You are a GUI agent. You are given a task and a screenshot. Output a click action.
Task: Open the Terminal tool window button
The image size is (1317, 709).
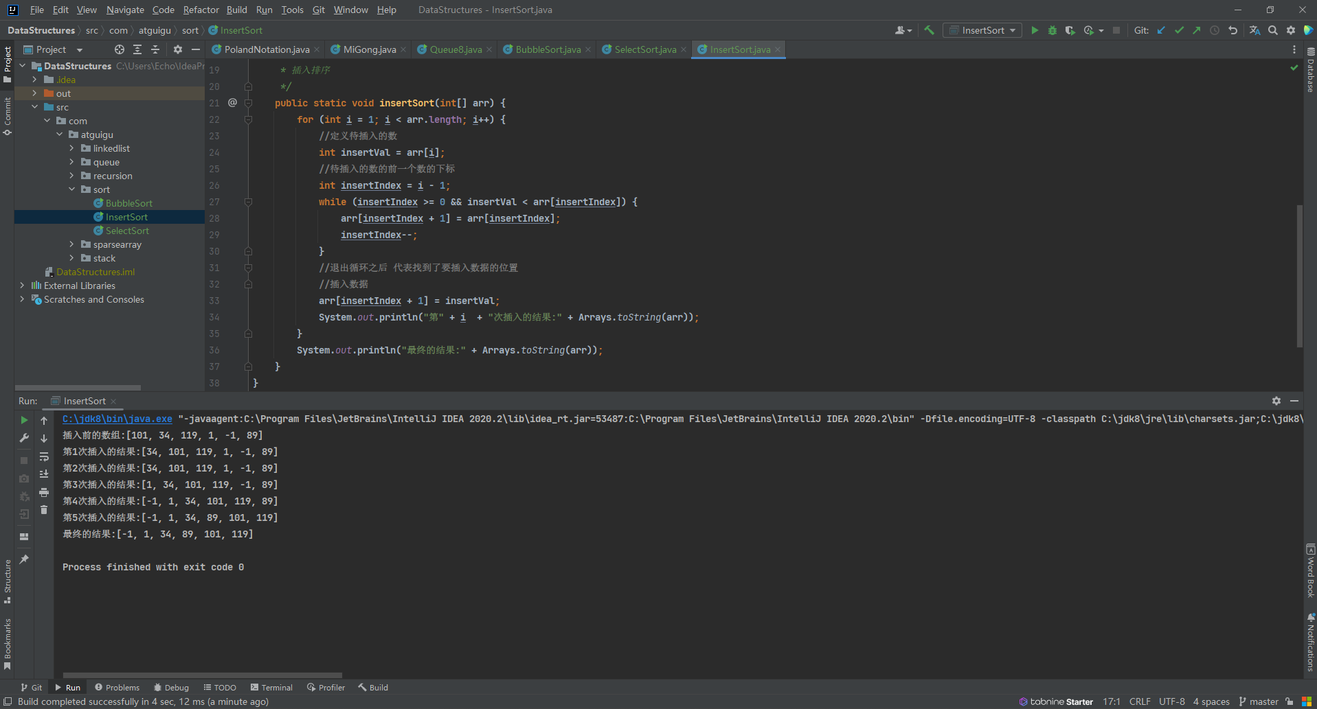tap(271, 687)
